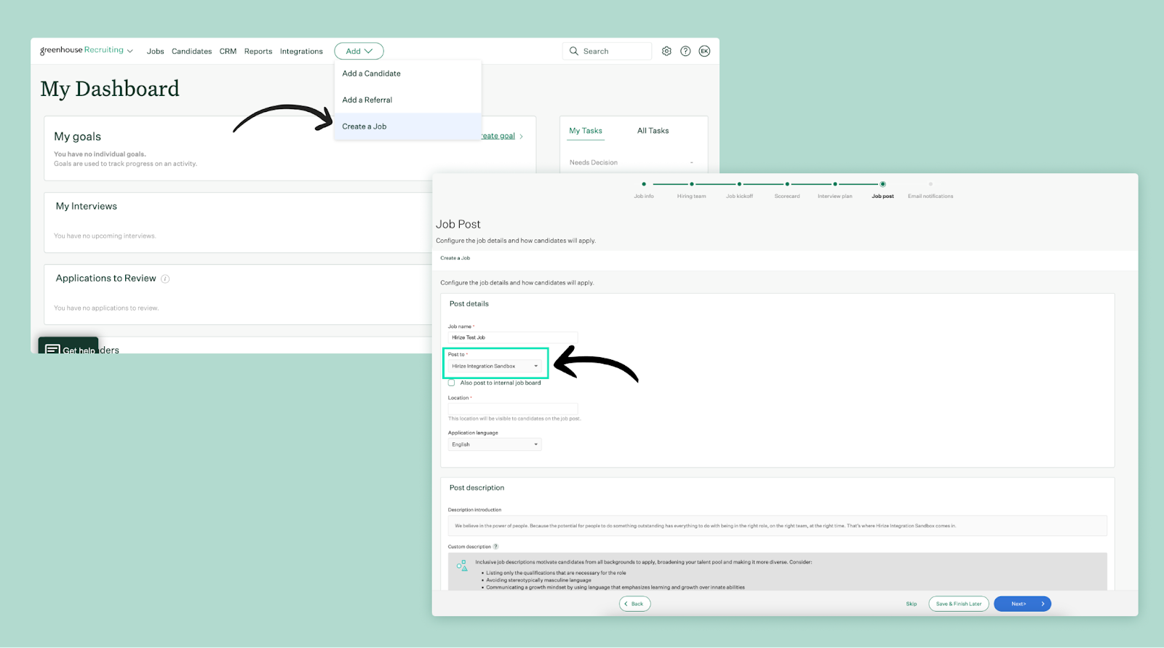1164x648 pixels.
Task: Switch to the My Tasks tab
Action: pyautogui.click(x=586, y=131)
